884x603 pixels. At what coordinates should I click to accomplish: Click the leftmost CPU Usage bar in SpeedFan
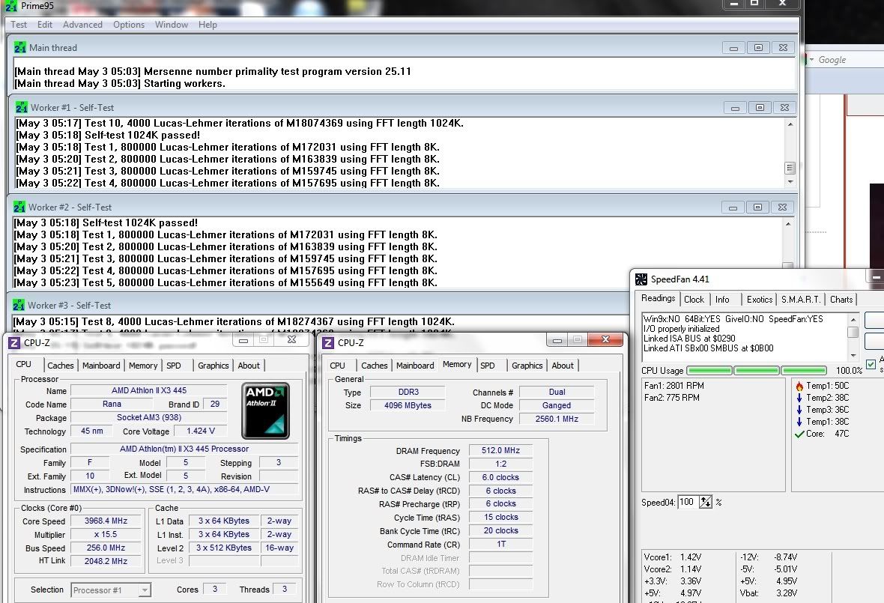pos(709,370)
